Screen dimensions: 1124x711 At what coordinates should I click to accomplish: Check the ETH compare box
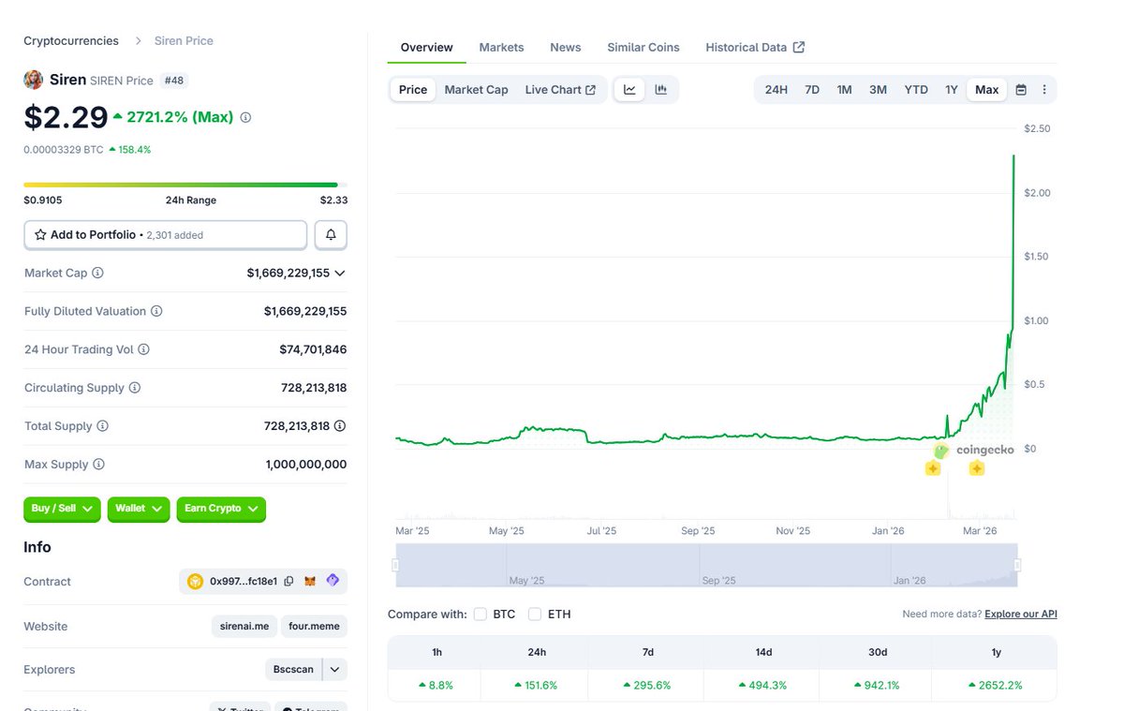[x=534, y=614]
